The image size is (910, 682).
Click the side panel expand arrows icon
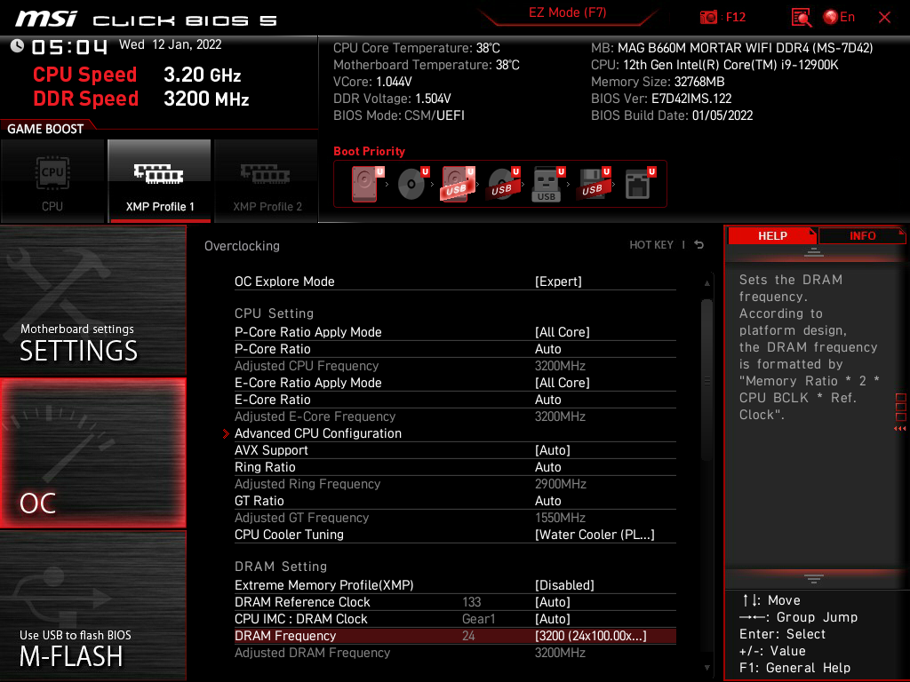(x=900, y=429)
